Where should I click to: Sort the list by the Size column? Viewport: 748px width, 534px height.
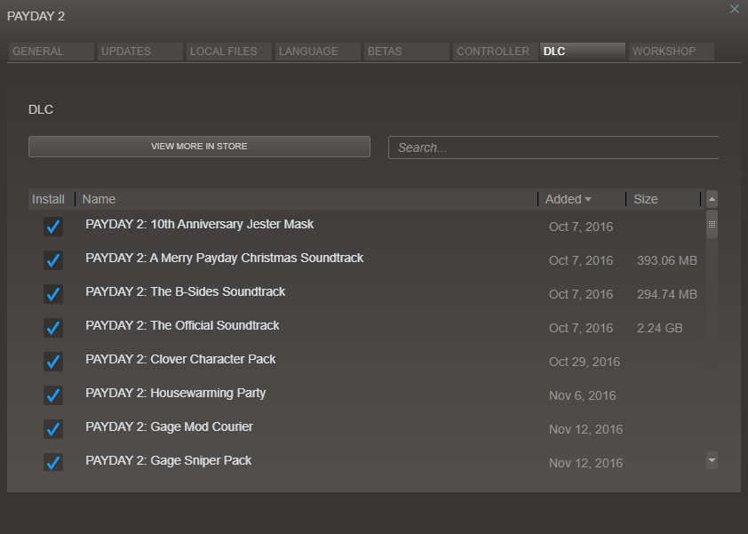coord(645,198)
